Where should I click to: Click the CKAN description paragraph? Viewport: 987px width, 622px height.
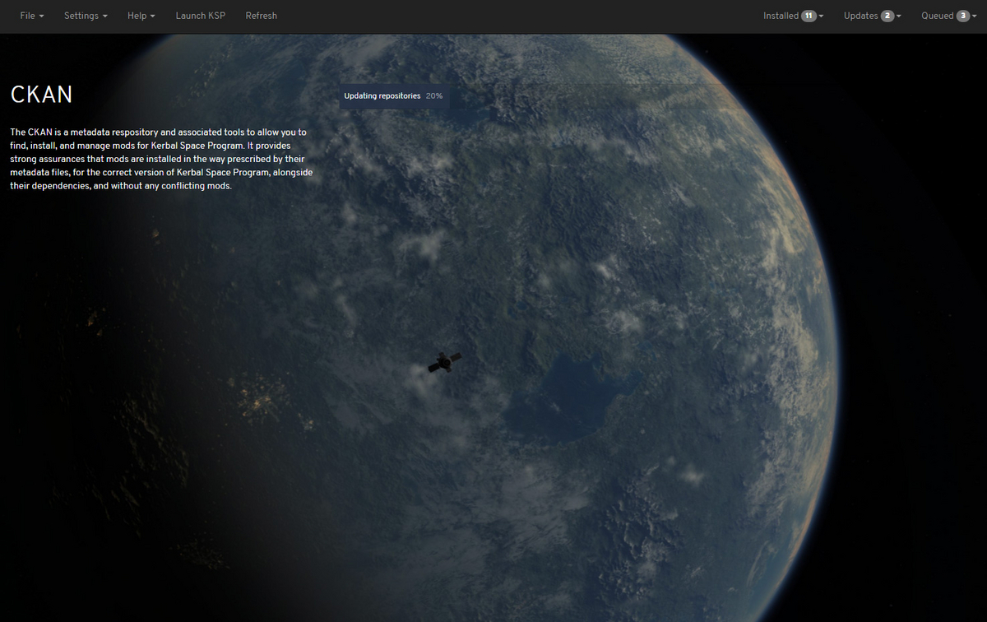(160, 159)
